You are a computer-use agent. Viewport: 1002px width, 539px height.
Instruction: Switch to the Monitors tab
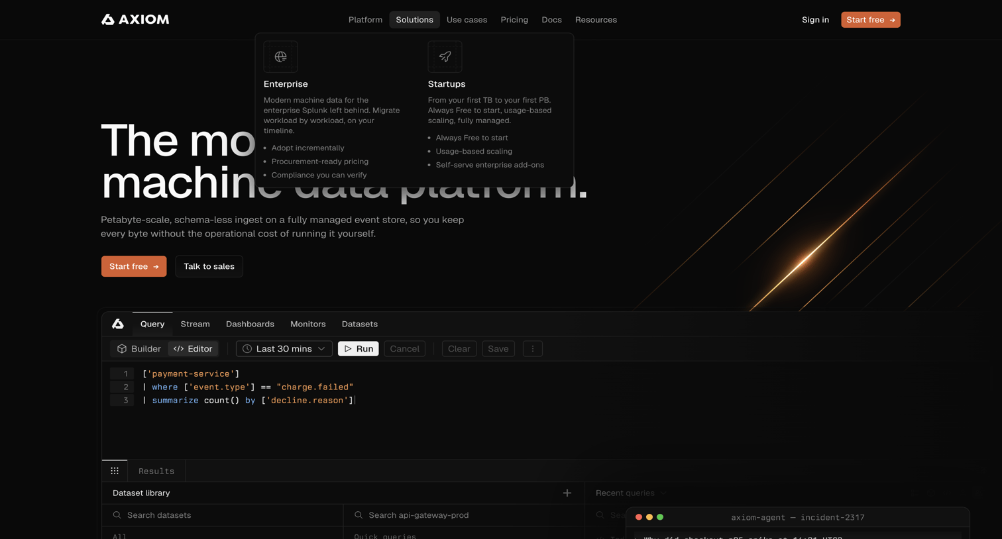(x=307, y=324)
